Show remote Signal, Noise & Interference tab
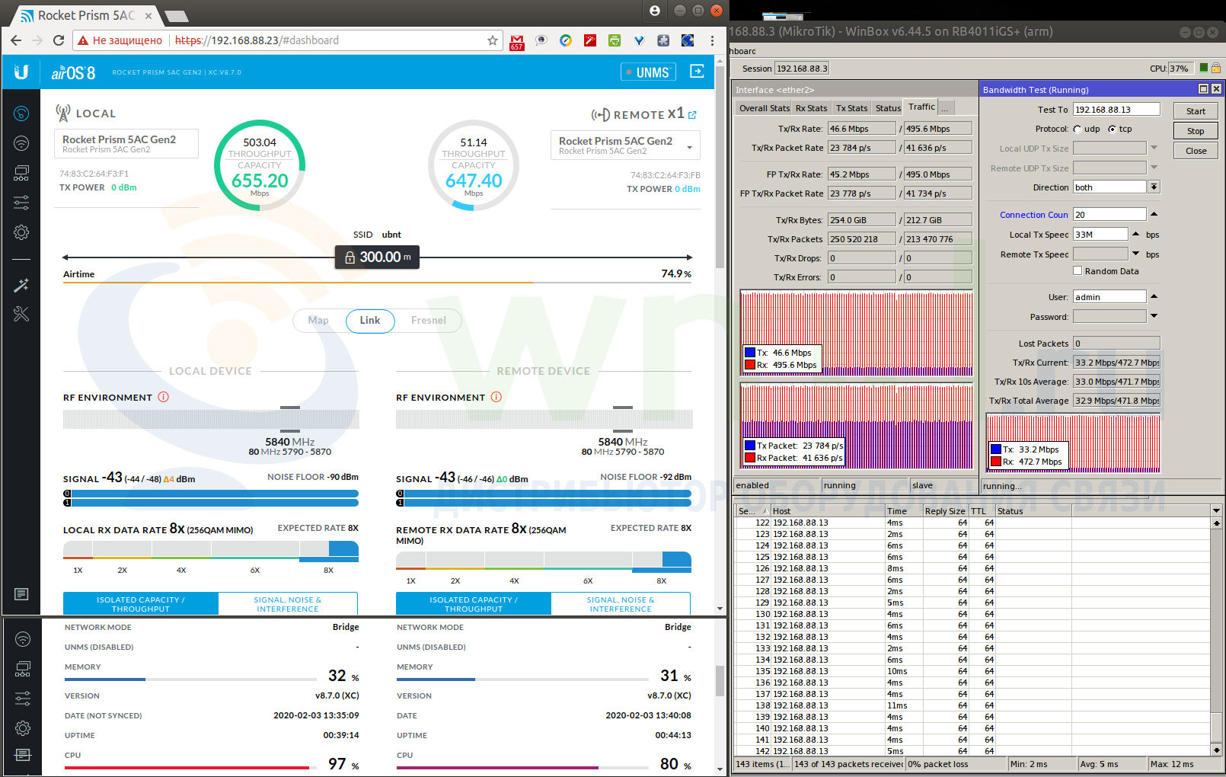 point(621,604)
